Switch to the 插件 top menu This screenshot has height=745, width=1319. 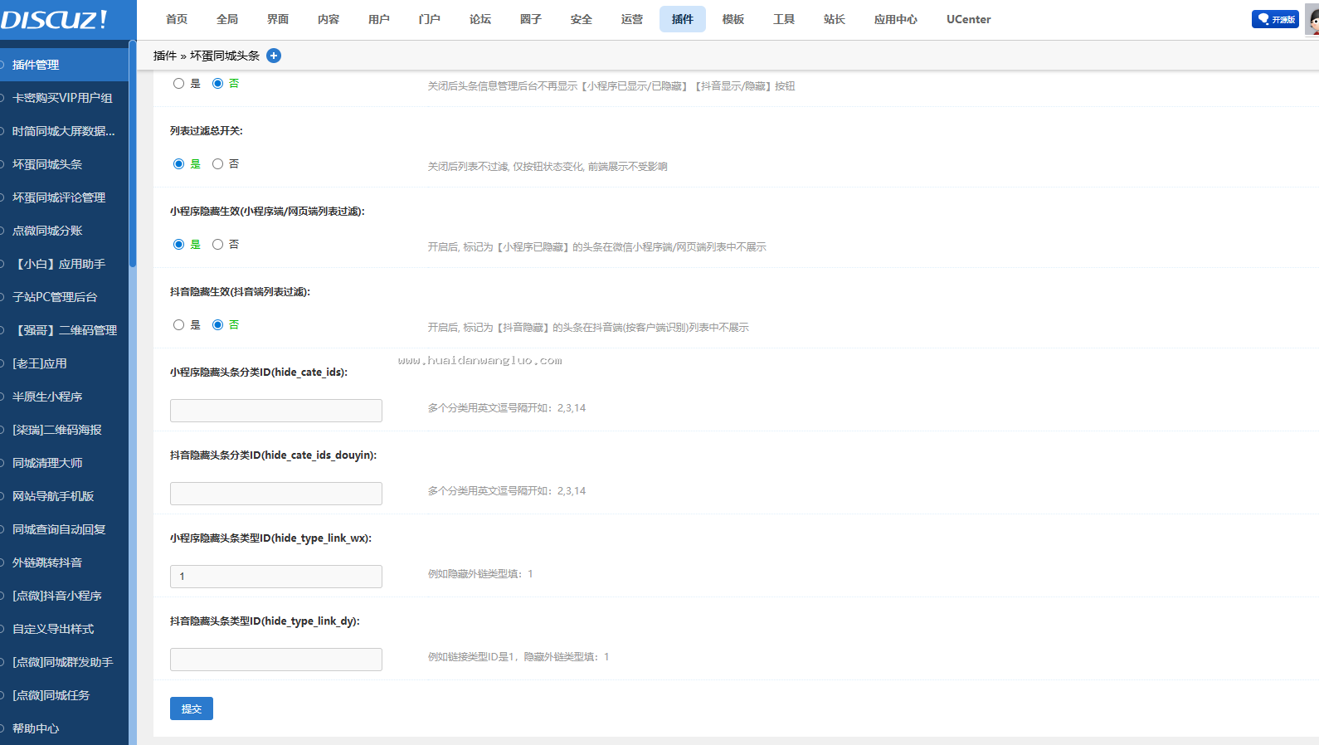click(x=683, y=19)
